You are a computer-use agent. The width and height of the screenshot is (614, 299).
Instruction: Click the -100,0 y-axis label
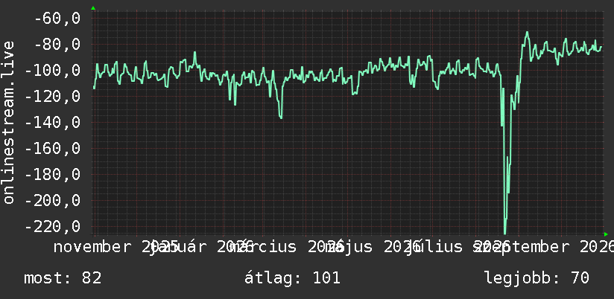(x=53, y=71)
